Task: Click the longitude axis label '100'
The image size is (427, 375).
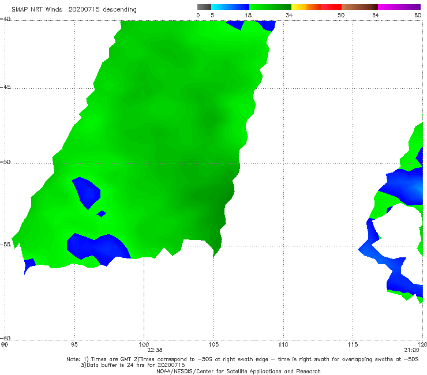Action: coord(144,345)
